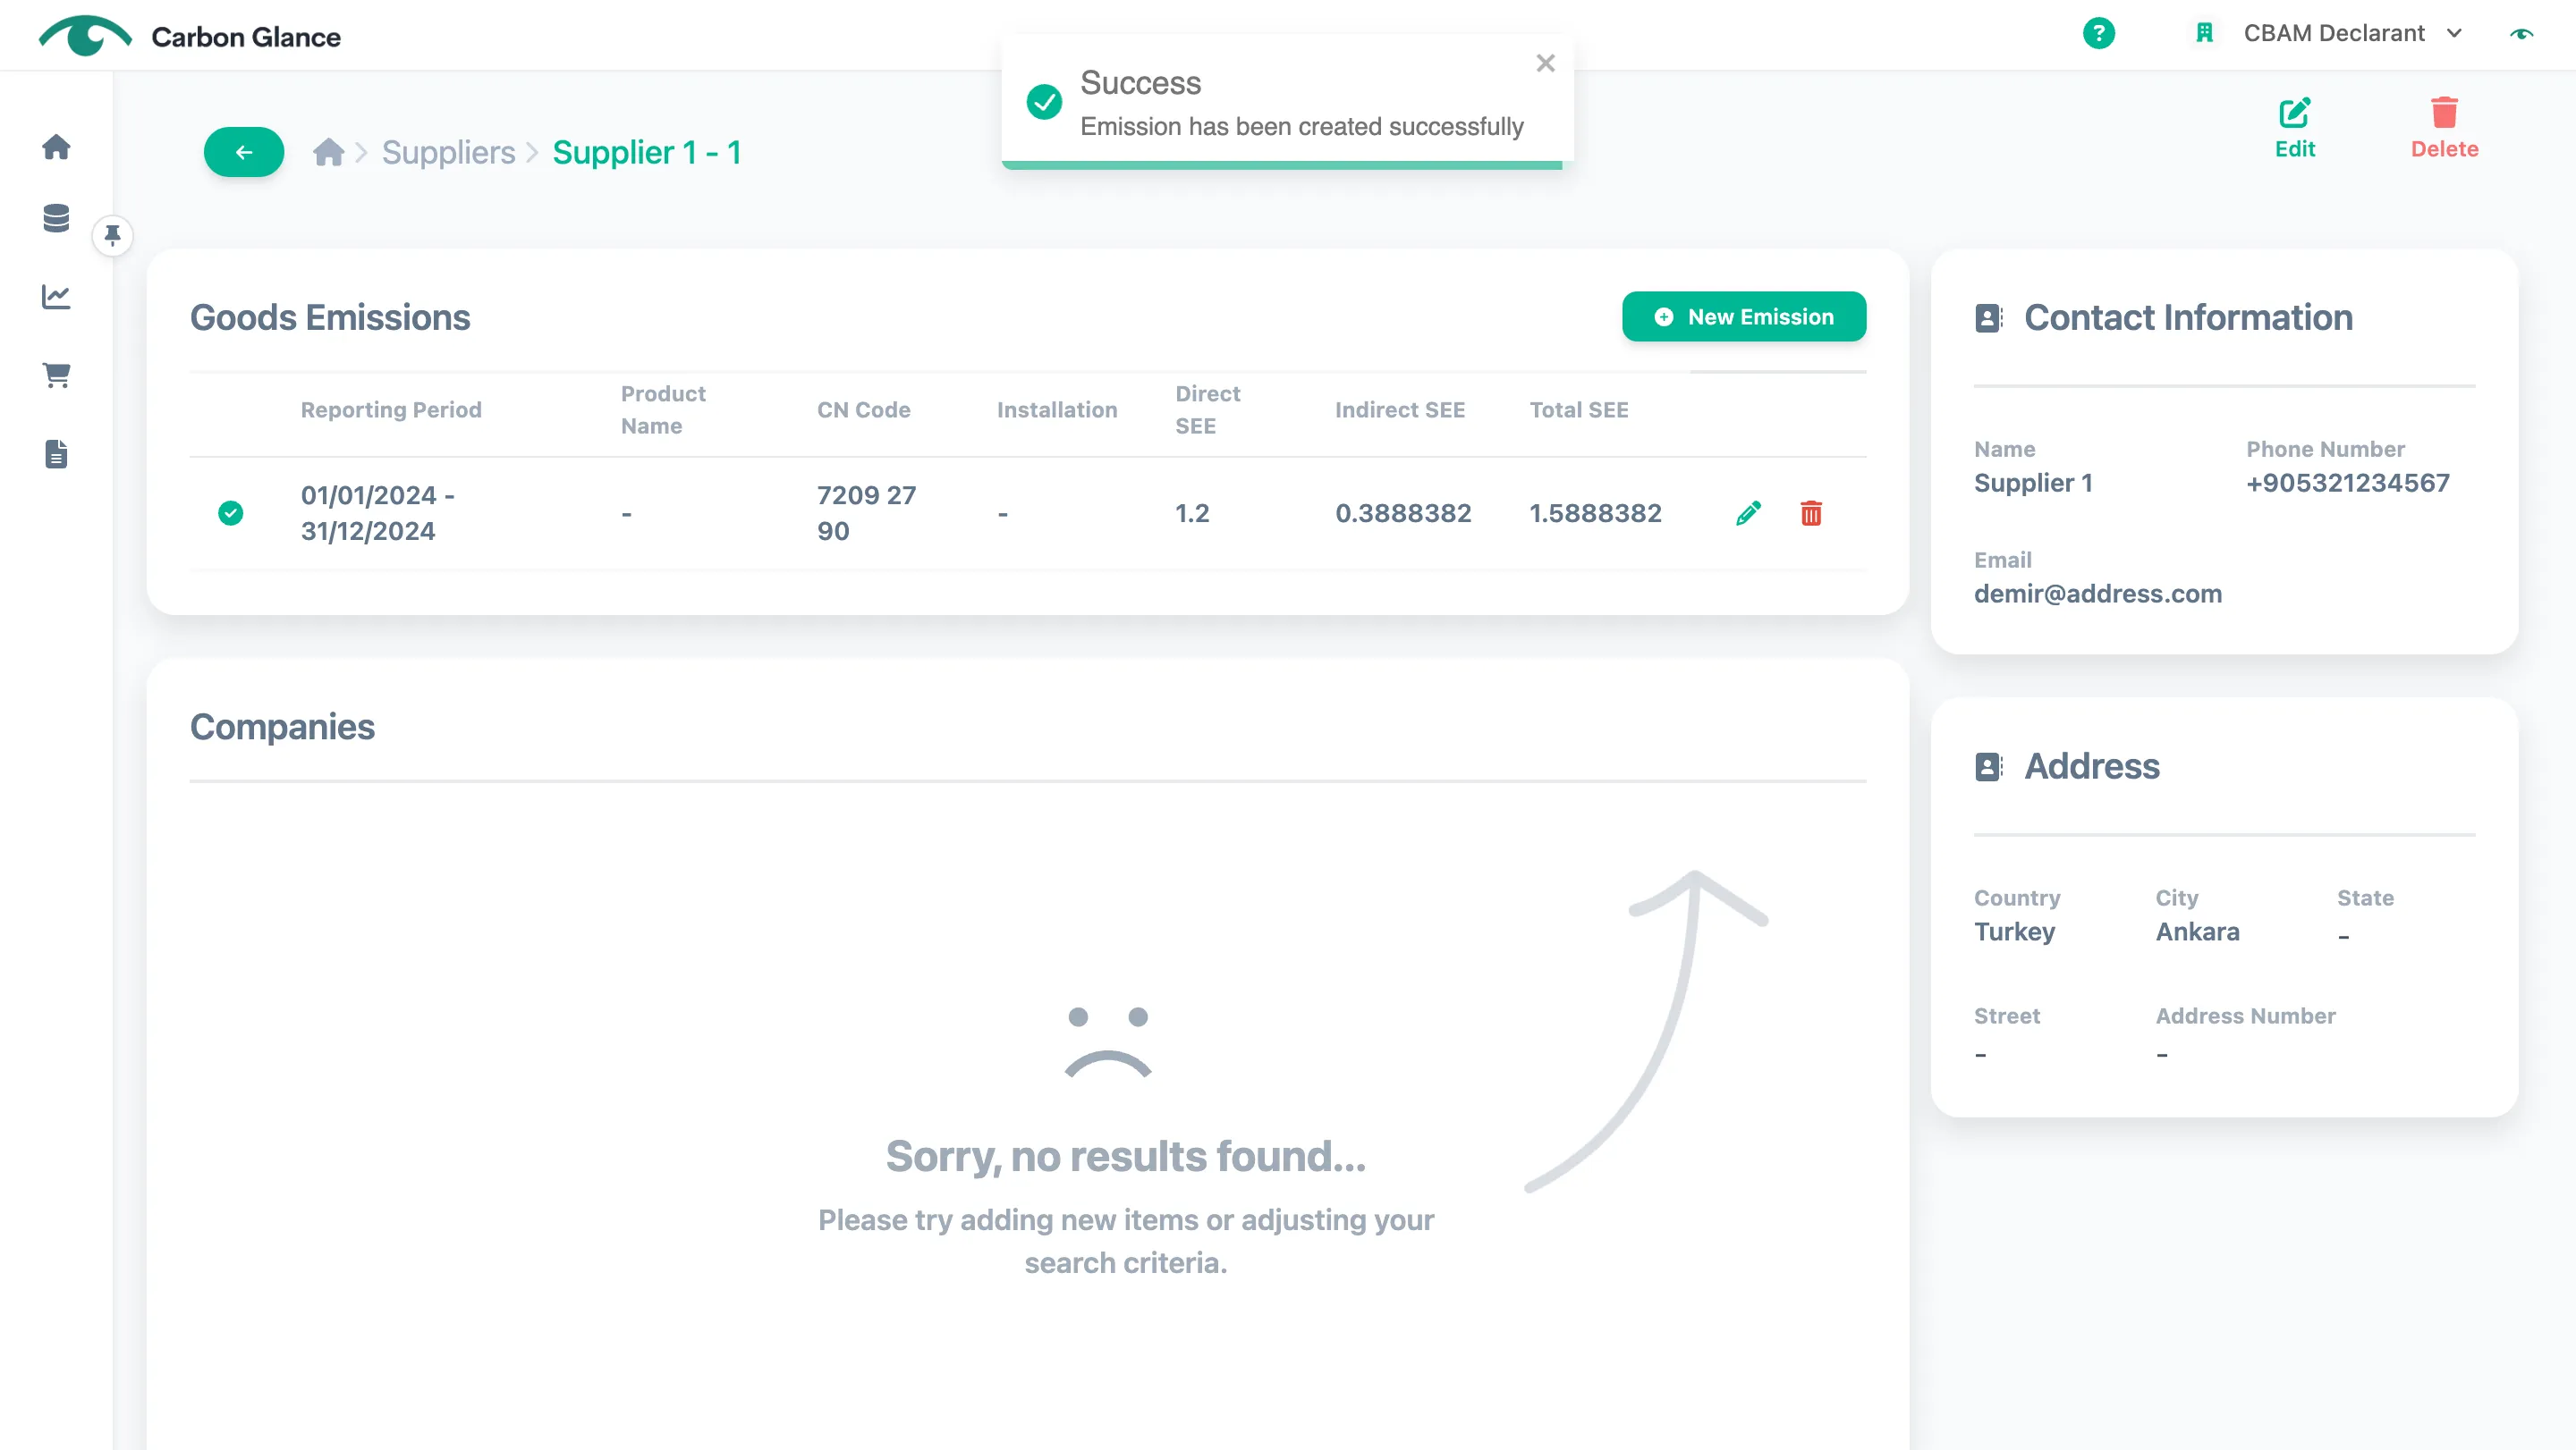
Task: Go back with the green arrow button
Action: click(x=244, y=152)
